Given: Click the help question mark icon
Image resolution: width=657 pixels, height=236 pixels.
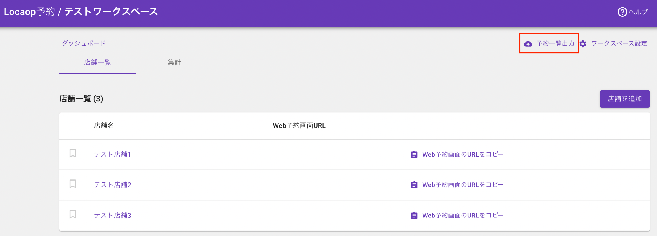Looking at the screenshot, I should pyautogui.click(x=622, y=12).
